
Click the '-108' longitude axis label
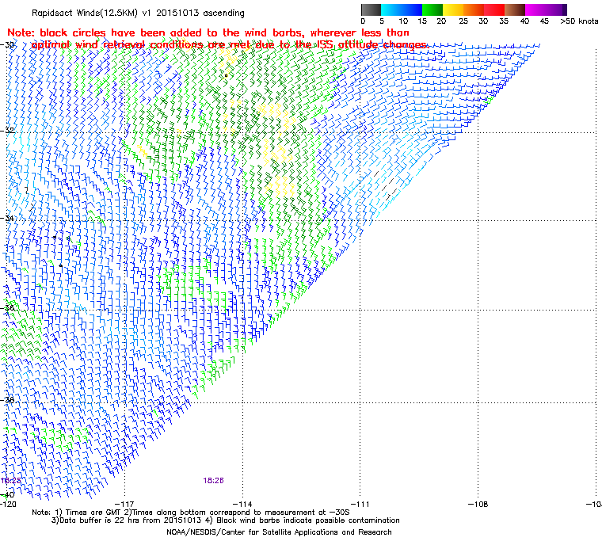[478, 504]
